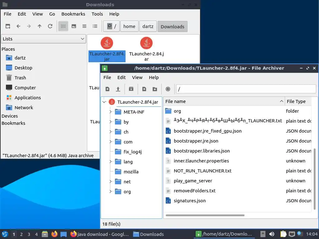The height and width of the screenshot is (239, 319).
Task: Open Desktop in Places sidebar
Action: (x=19, y=68)
